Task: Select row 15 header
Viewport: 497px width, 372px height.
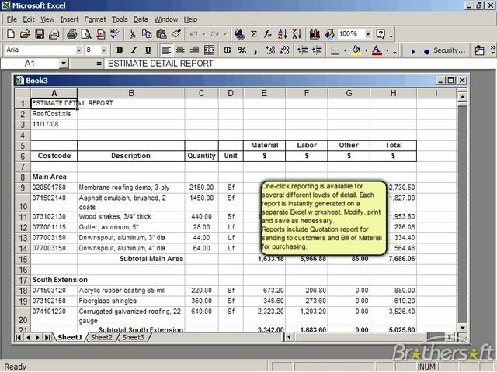Action: (23, 259)
